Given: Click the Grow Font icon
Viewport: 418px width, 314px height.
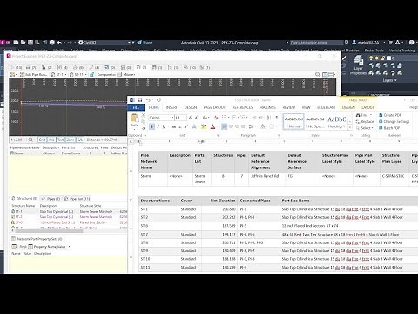Looking at the screenshot, I should (x=191, y=118).
